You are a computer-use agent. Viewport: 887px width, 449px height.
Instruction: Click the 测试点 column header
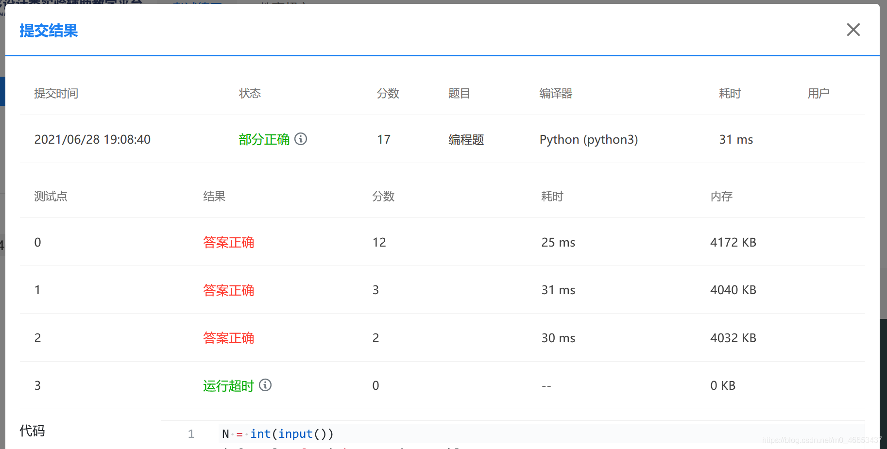click(x=51, y=196)
